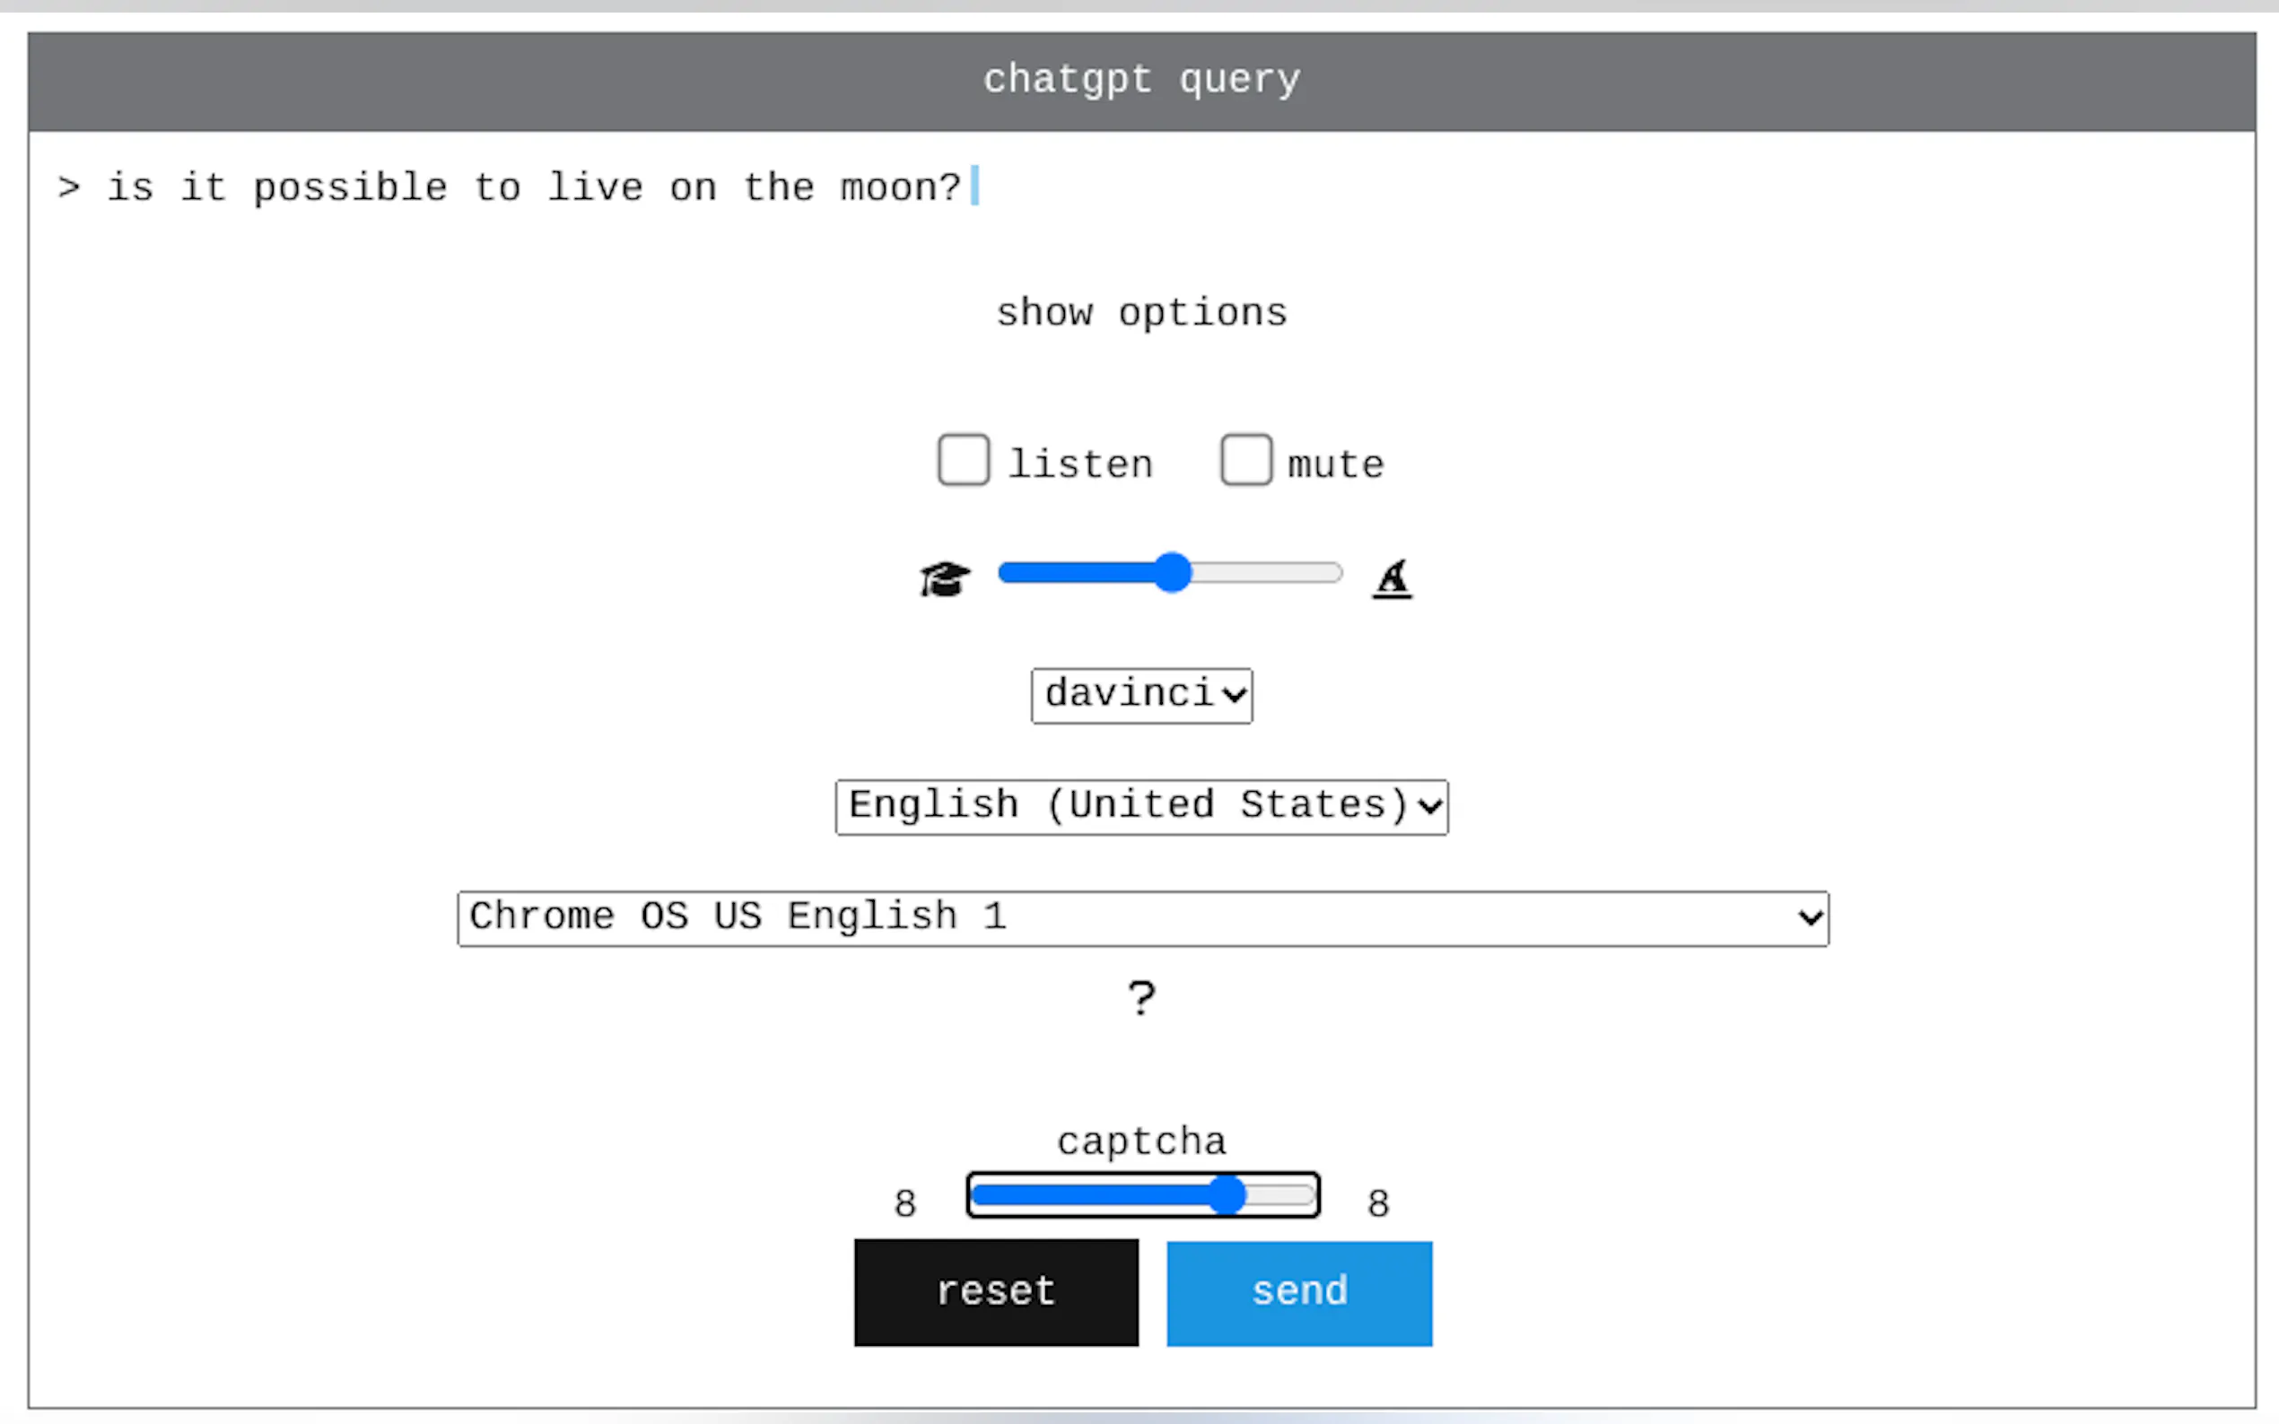Expand the English (United States) language dropdown
2279x1424 pixels.
click(x=1141, y=807)
